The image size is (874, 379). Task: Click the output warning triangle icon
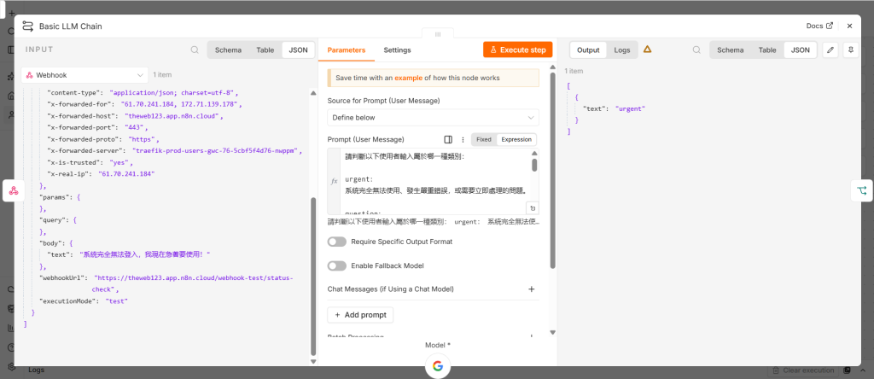coord(647,49)
